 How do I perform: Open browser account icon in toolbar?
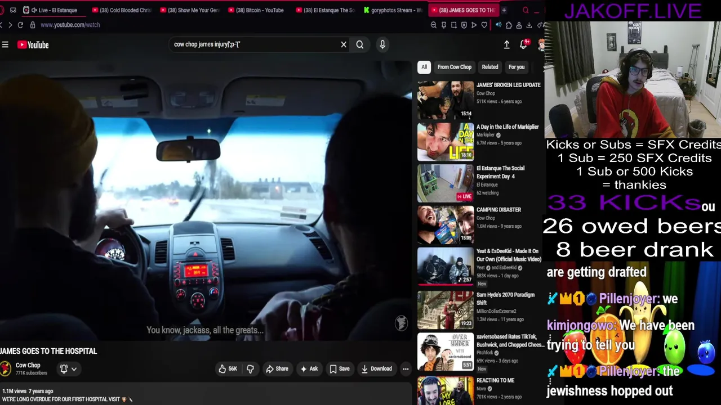coord(519,25)
